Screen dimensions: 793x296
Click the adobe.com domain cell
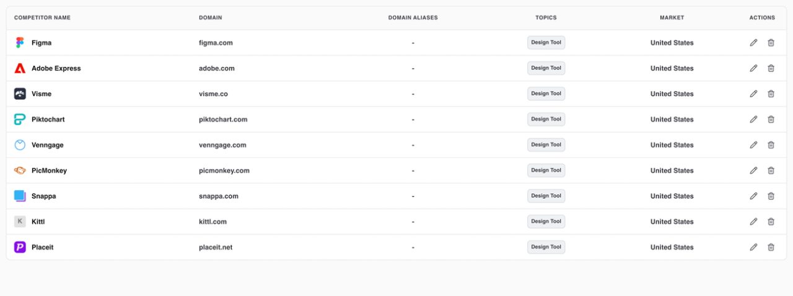pos(217,68)
